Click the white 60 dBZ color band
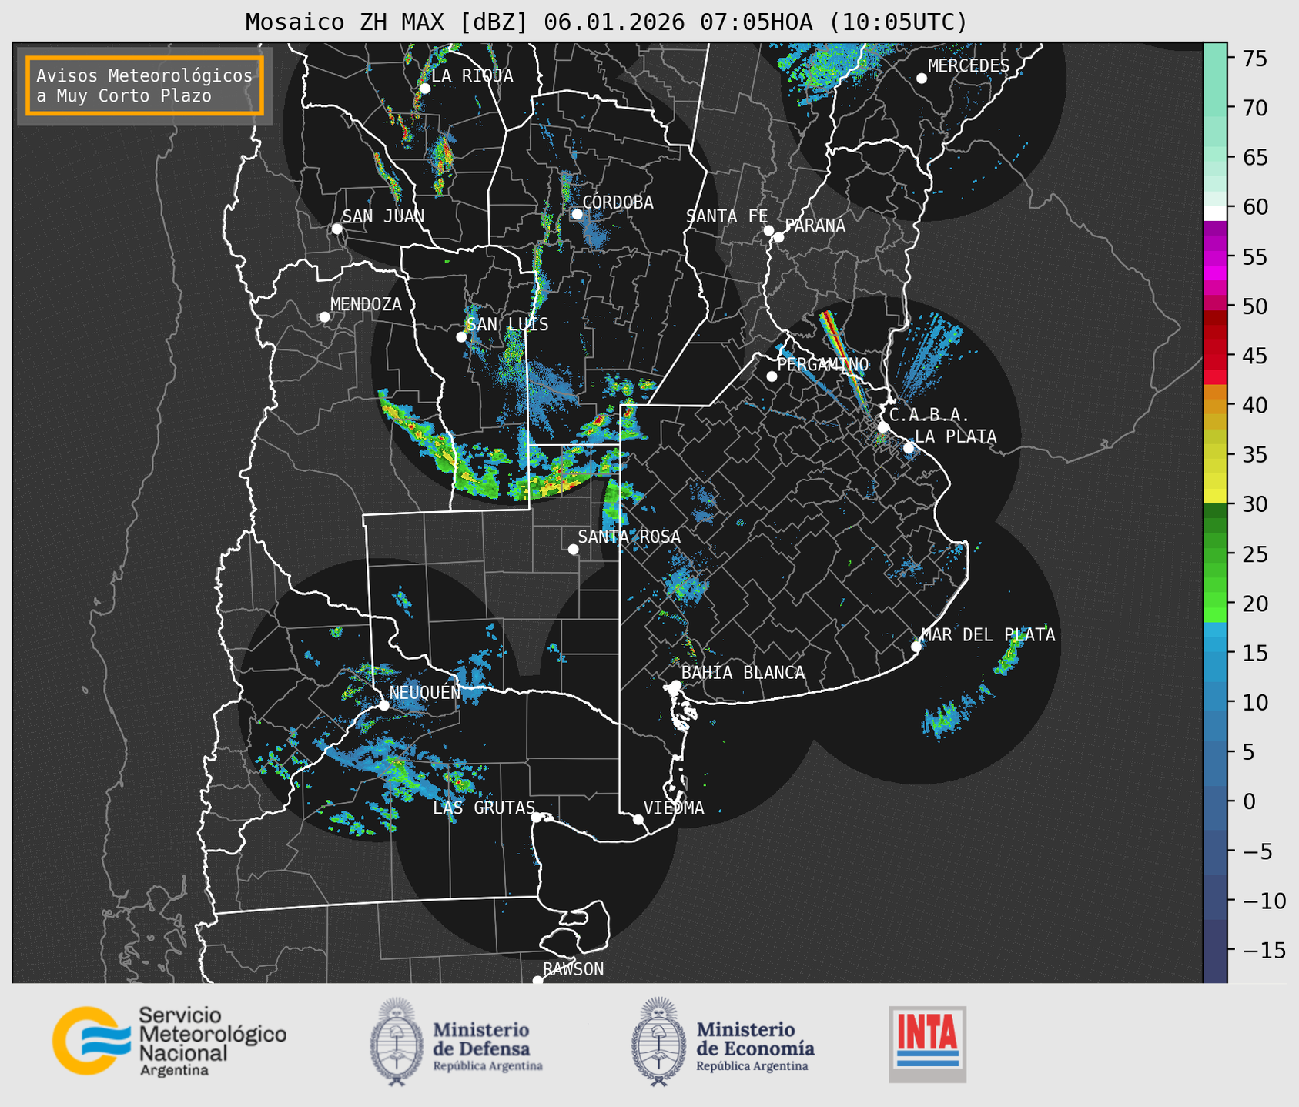Image resolution: width=1299 pixels, height=1107 pixels. (x=1215, y=213)
